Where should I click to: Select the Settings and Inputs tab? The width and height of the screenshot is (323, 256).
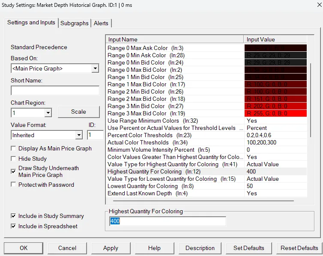pos(31,22)
